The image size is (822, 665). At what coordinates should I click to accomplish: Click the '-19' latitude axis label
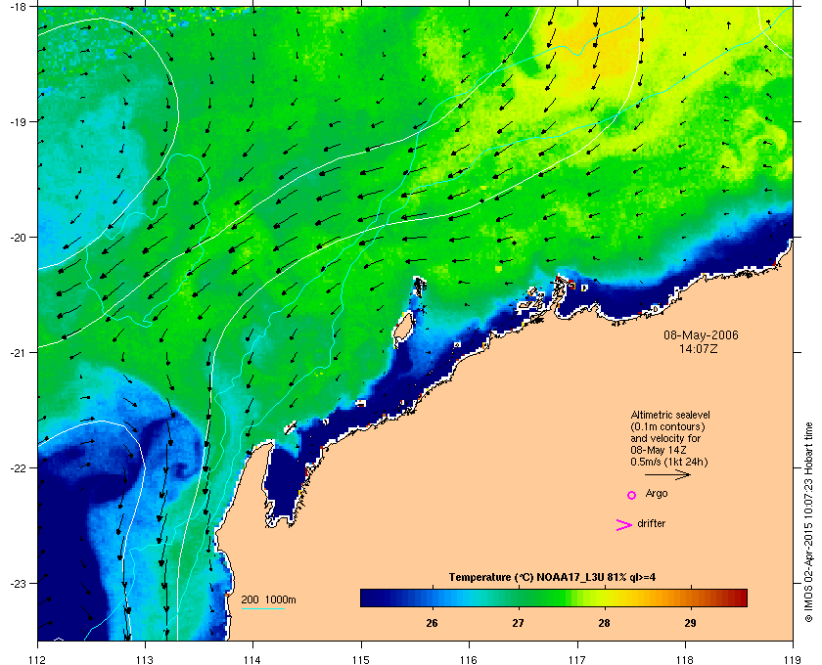17,121
